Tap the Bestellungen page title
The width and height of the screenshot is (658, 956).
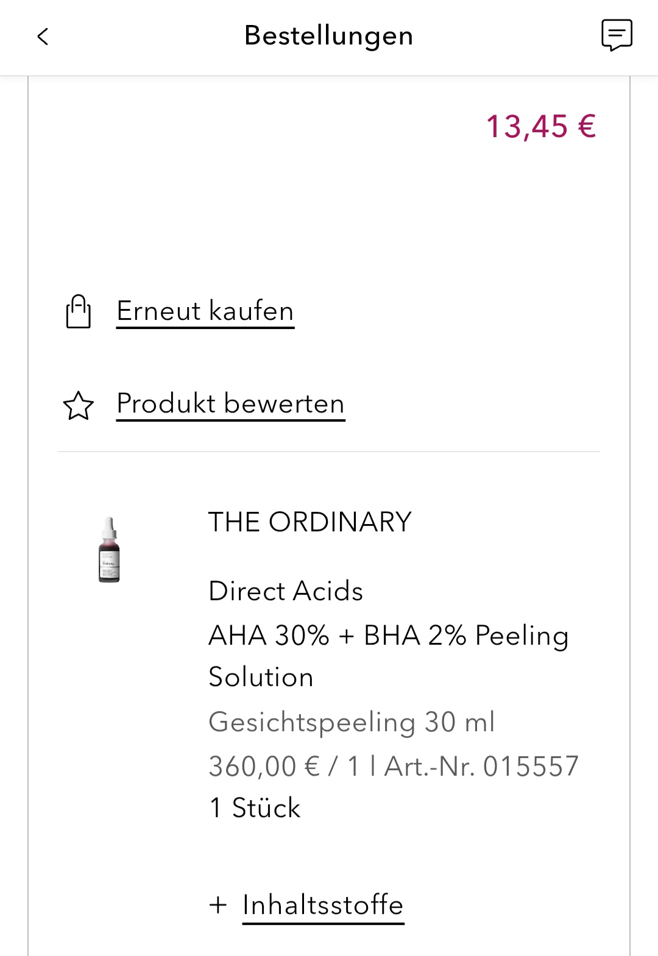pos(328,35)
